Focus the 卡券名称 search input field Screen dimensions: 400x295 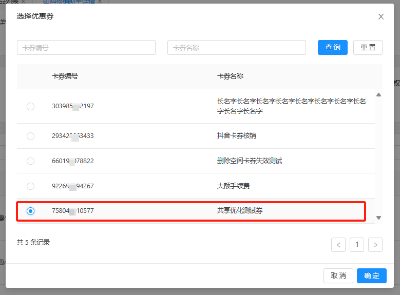coord(236,48)
